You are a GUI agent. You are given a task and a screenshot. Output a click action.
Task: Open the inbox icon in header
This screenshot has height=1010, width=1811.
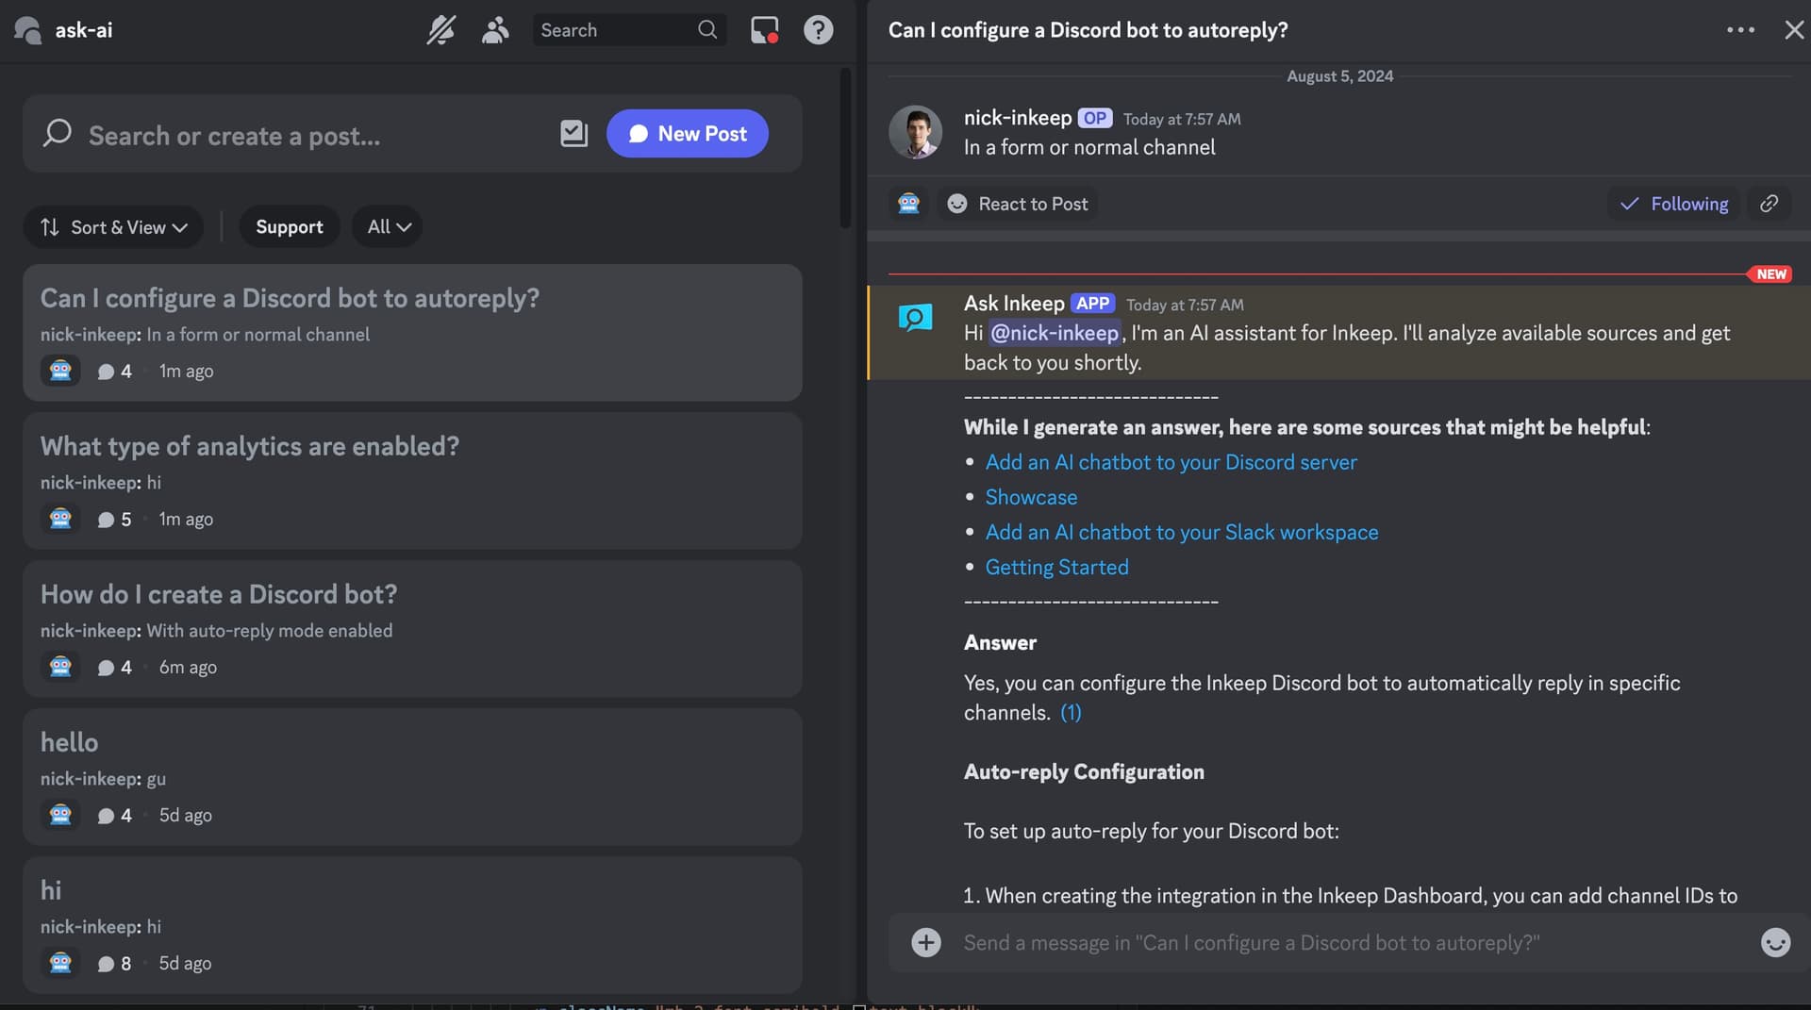[764, 30]
